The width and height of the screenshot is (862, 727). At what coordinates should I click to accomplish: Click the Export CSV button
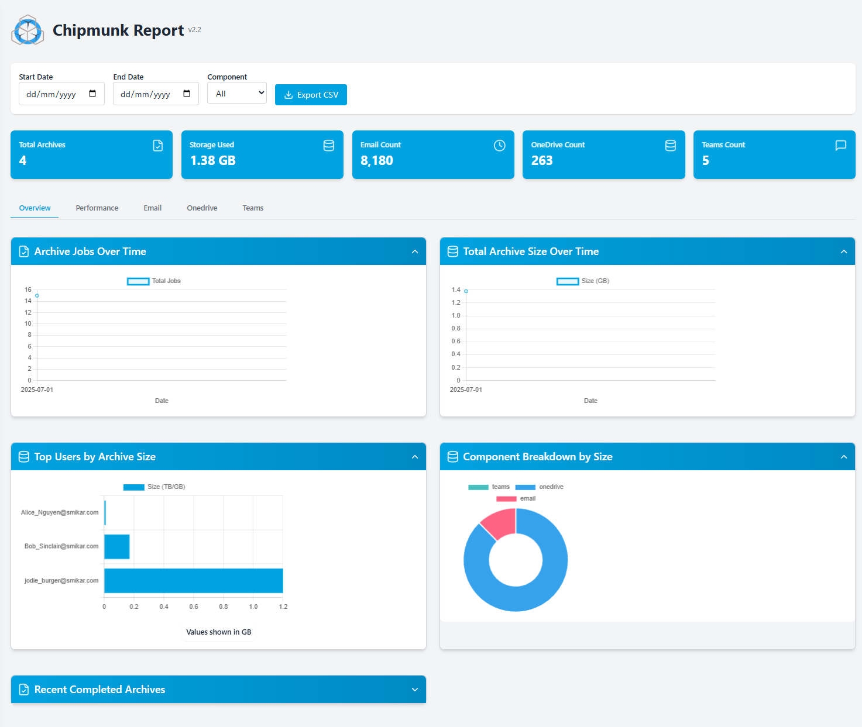point(311,95)
